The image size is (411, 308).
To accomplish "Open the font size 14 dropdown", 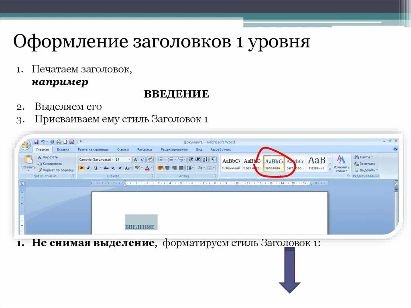I will [x=129, y=159].
